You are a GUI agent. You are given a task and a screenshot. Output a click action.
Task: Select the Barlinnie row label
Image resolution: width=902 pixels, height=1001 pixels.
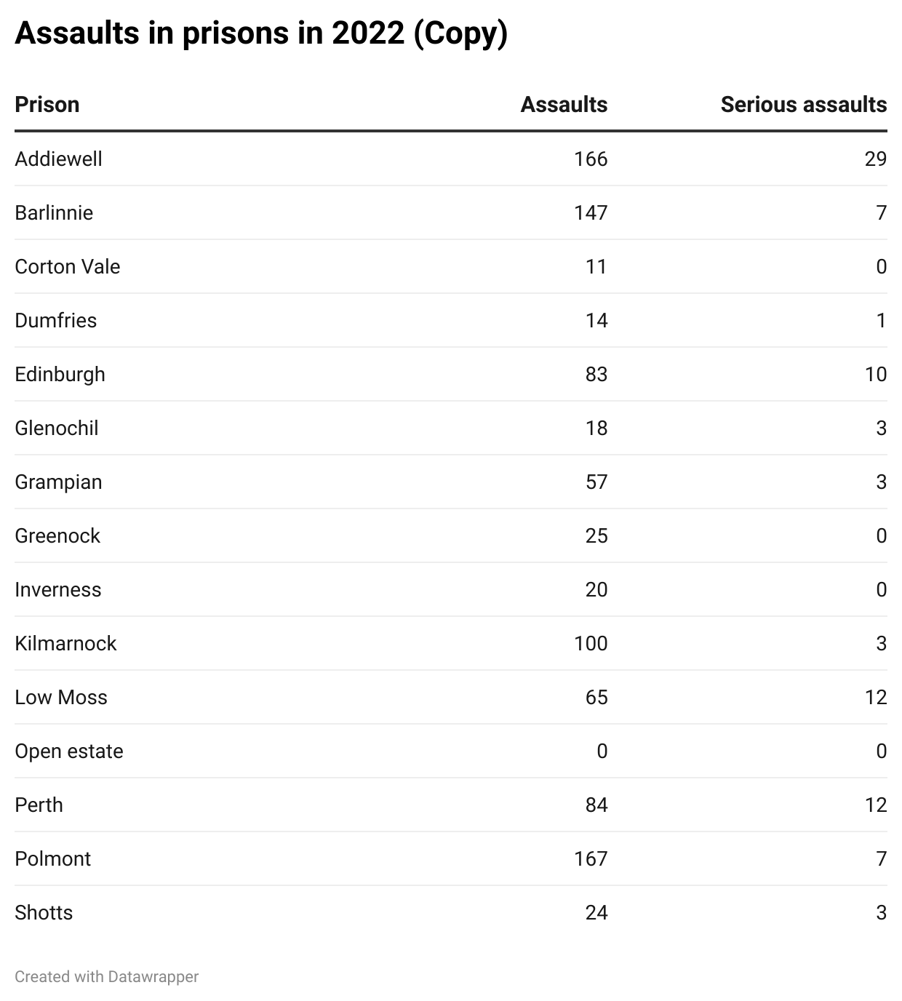point(54,212)
